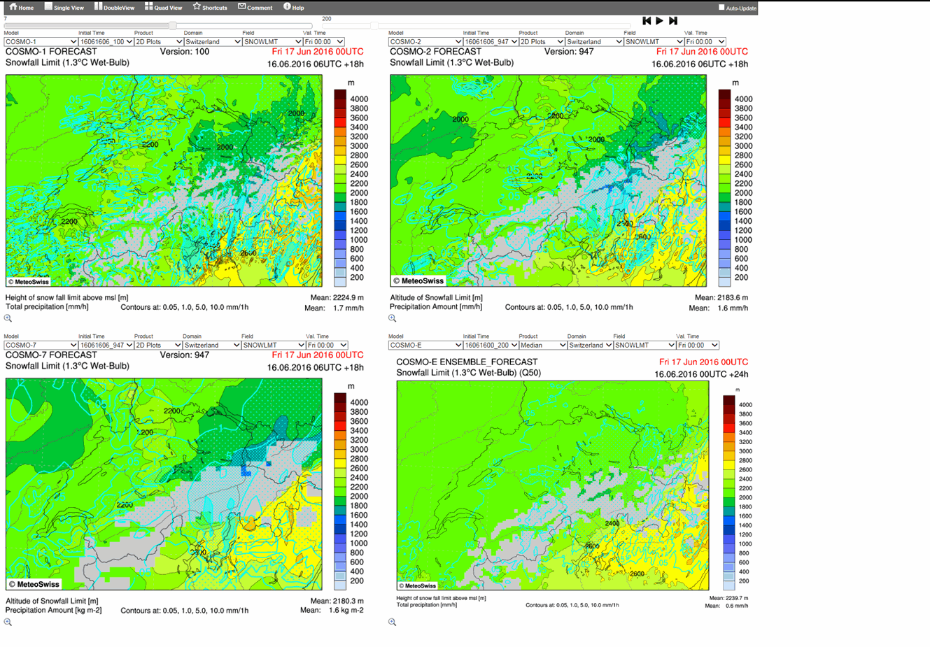Open the Model dropdown showing COSMO-E
This screenshot has height=647, width=930.
tap(425, 346)
